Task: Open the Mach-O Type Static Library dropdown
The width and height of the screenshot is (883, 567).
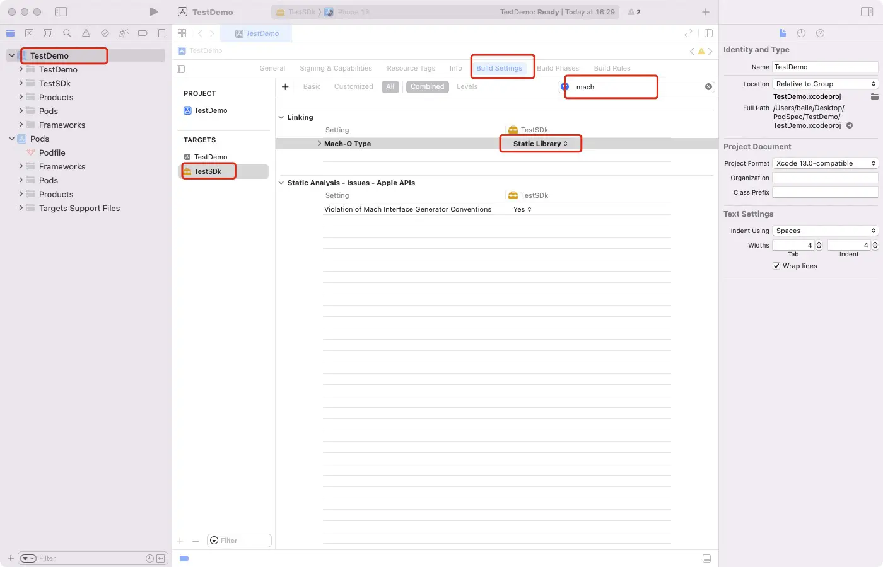Action: pyautogui.click(x=540, y=144)
